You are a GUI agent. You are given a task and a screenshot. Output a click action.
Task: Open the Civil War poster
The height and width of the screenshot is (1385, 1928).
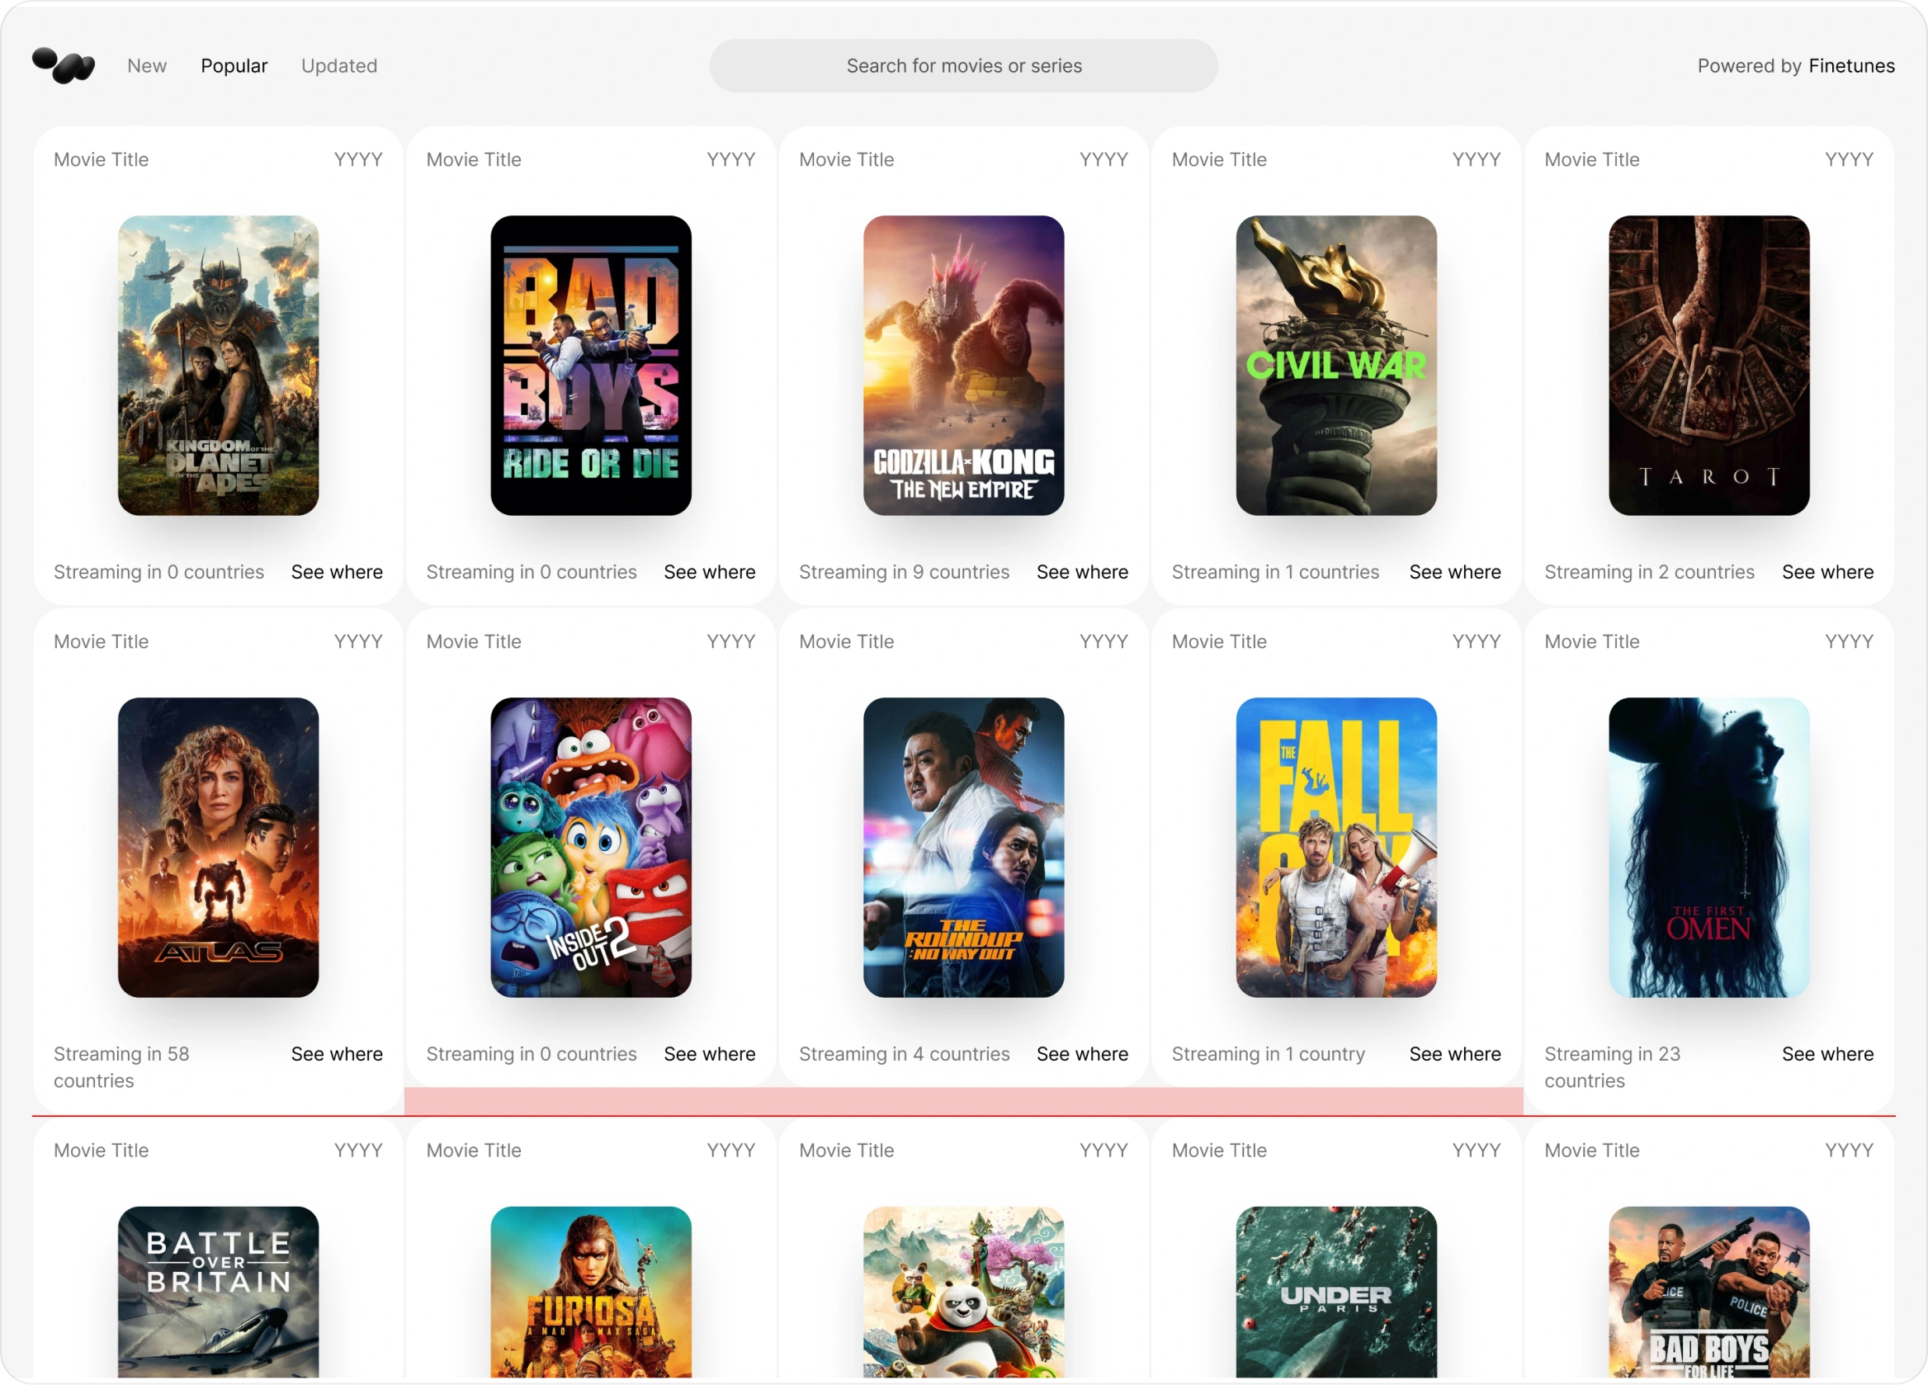[1335, 365]
